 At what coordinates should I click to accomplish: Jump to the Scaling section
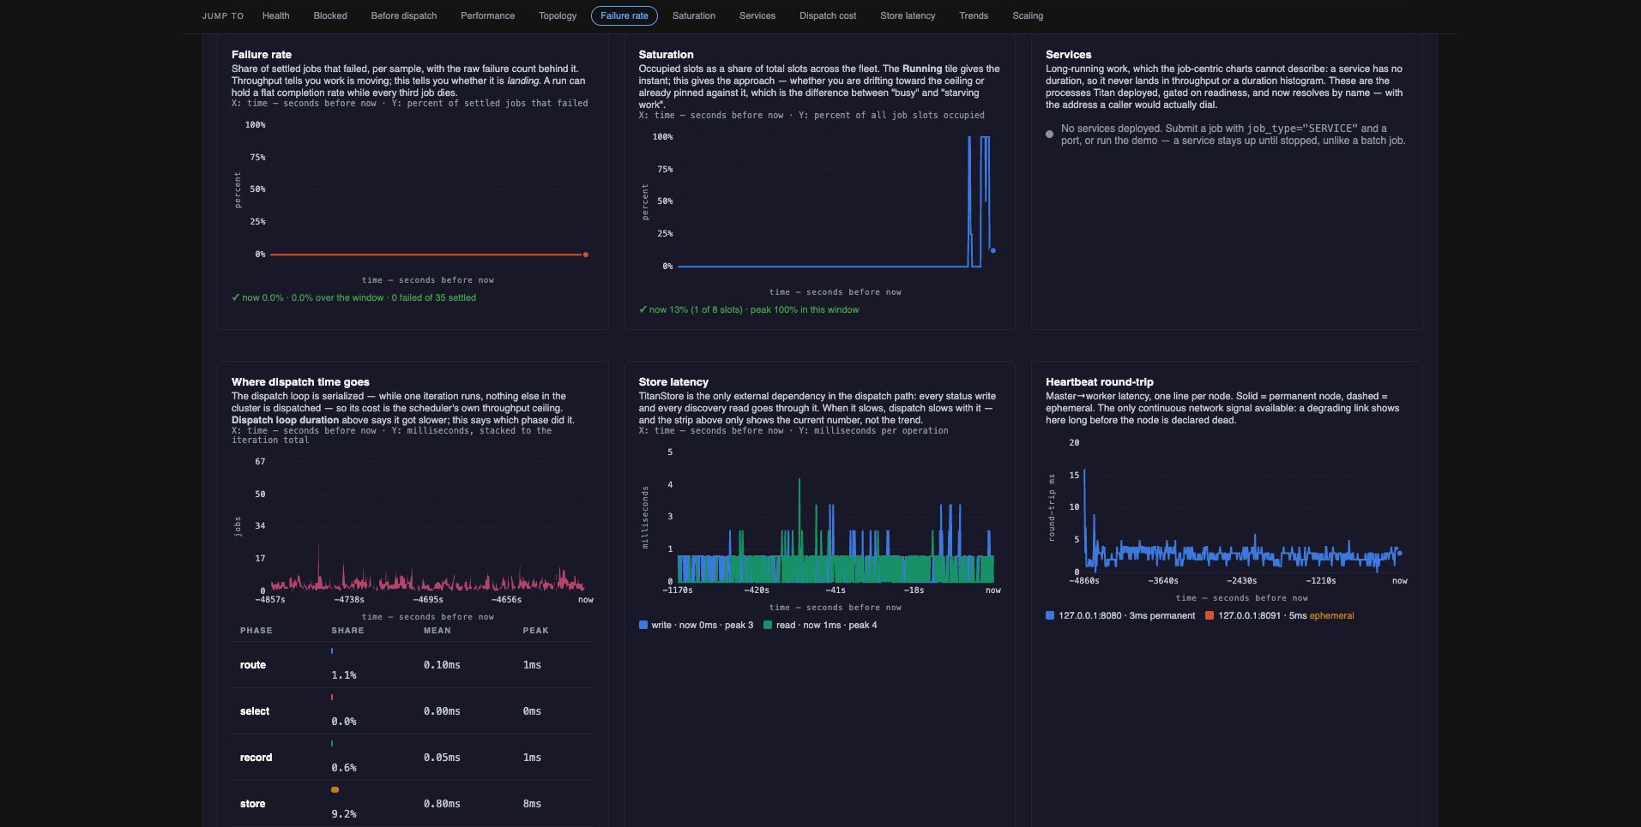(1028, 15)
